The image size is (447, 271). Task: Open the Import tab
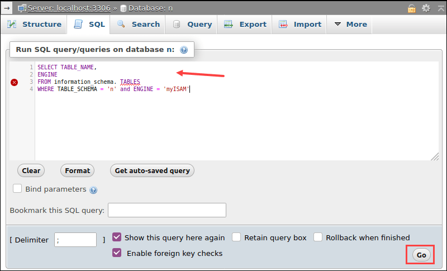(299, 24)
